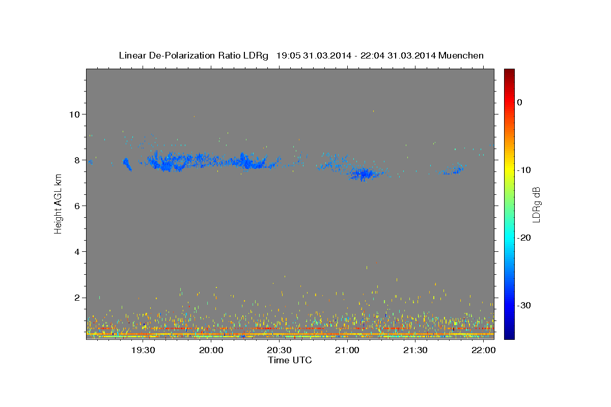The image size is (611, 407).
Task: Click the height axis label 8
Action: (x=77, y=160)
